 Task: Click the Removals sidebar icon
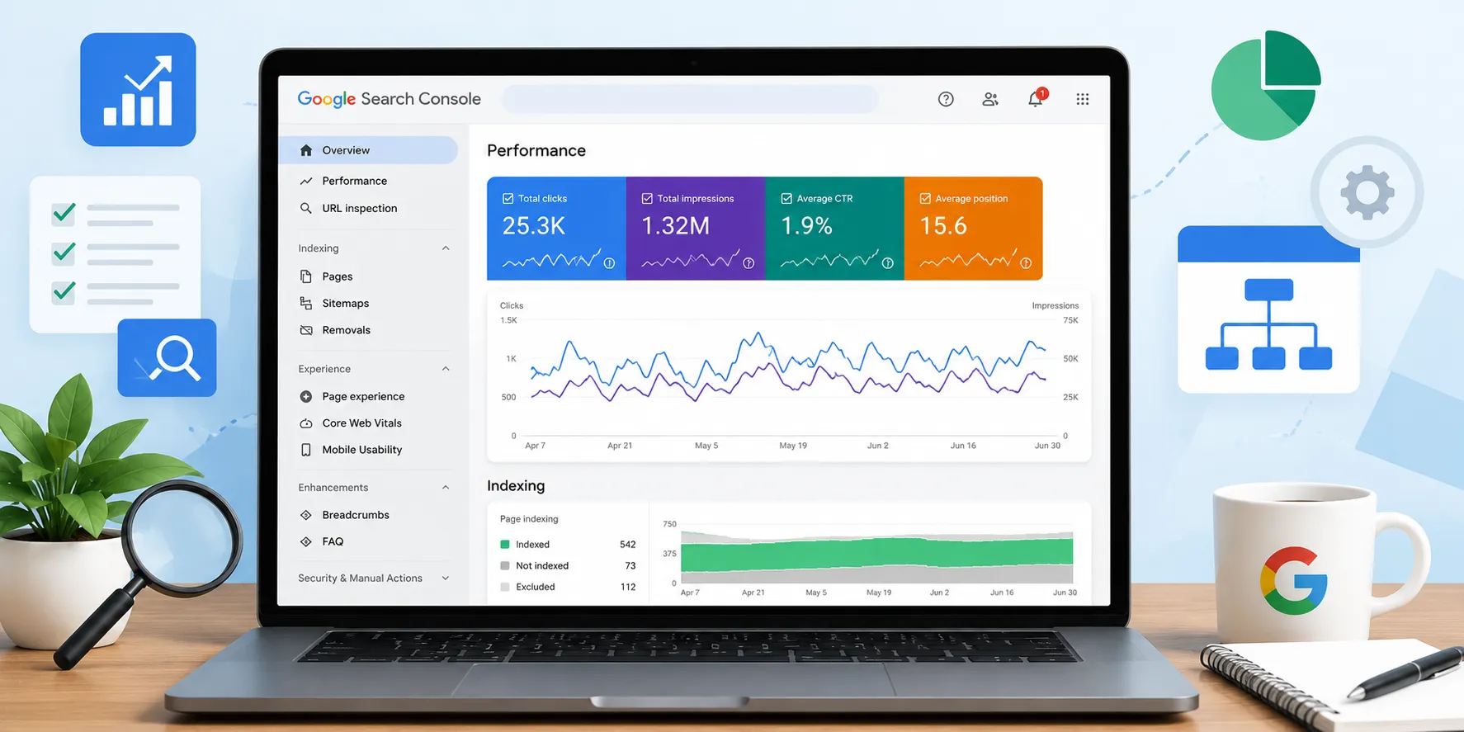(x=306, y=330)
